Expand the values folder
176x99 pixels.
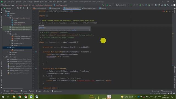(x=8, y=54)
